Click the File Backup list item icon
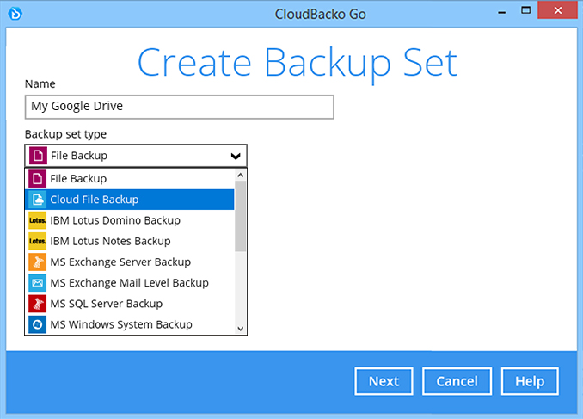 click(x=38, y=179)
